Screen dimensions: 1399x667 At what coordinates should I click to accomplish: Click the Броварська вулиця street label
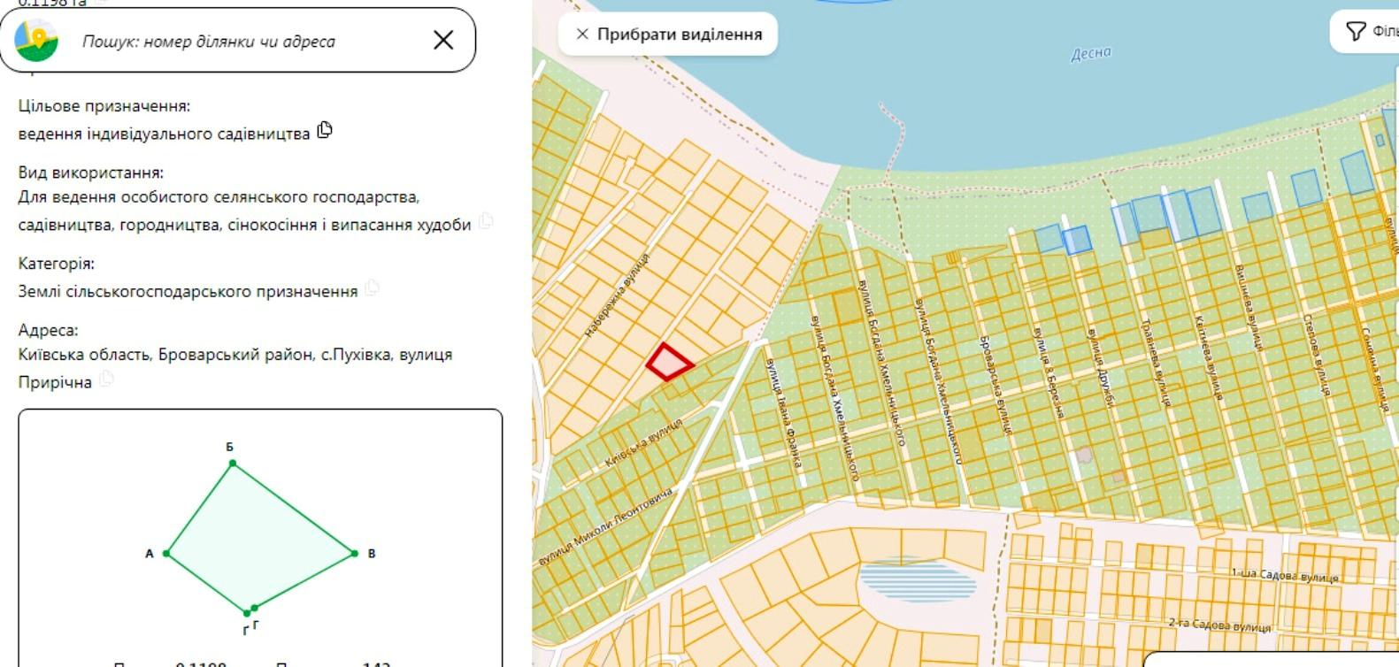click(x=995, y=385)
